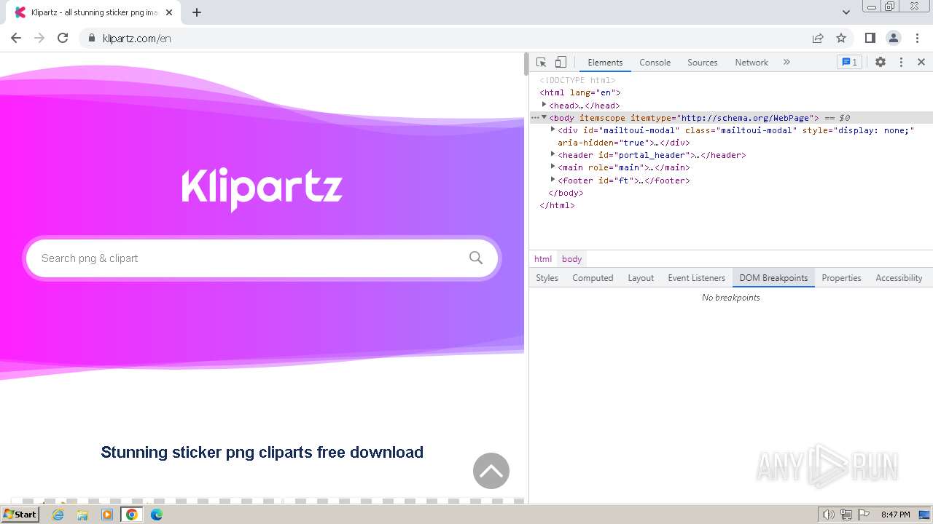Click the address bar URL klipartz.com/en
The width and height of the screenshot is (933, 524).
point(137,38)
